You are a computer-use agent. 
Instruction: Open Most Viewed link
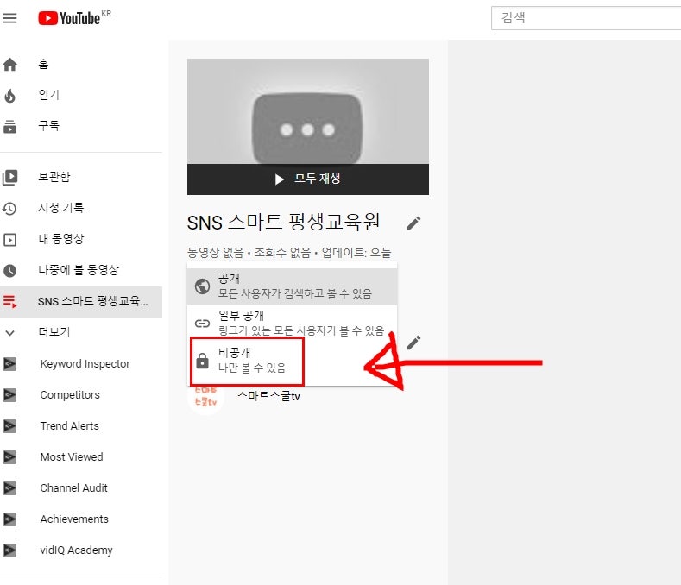click(x=72, y=457)
